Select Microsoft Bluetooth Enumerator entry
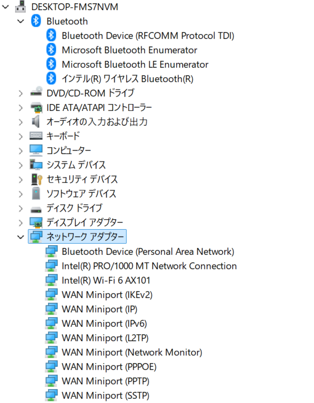This screenshot has height=403, width=314. click(x=129, y=50)
